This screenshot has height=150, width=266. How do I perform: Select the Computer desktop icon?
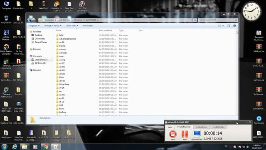pyautogui.click(x=6, y=5)
